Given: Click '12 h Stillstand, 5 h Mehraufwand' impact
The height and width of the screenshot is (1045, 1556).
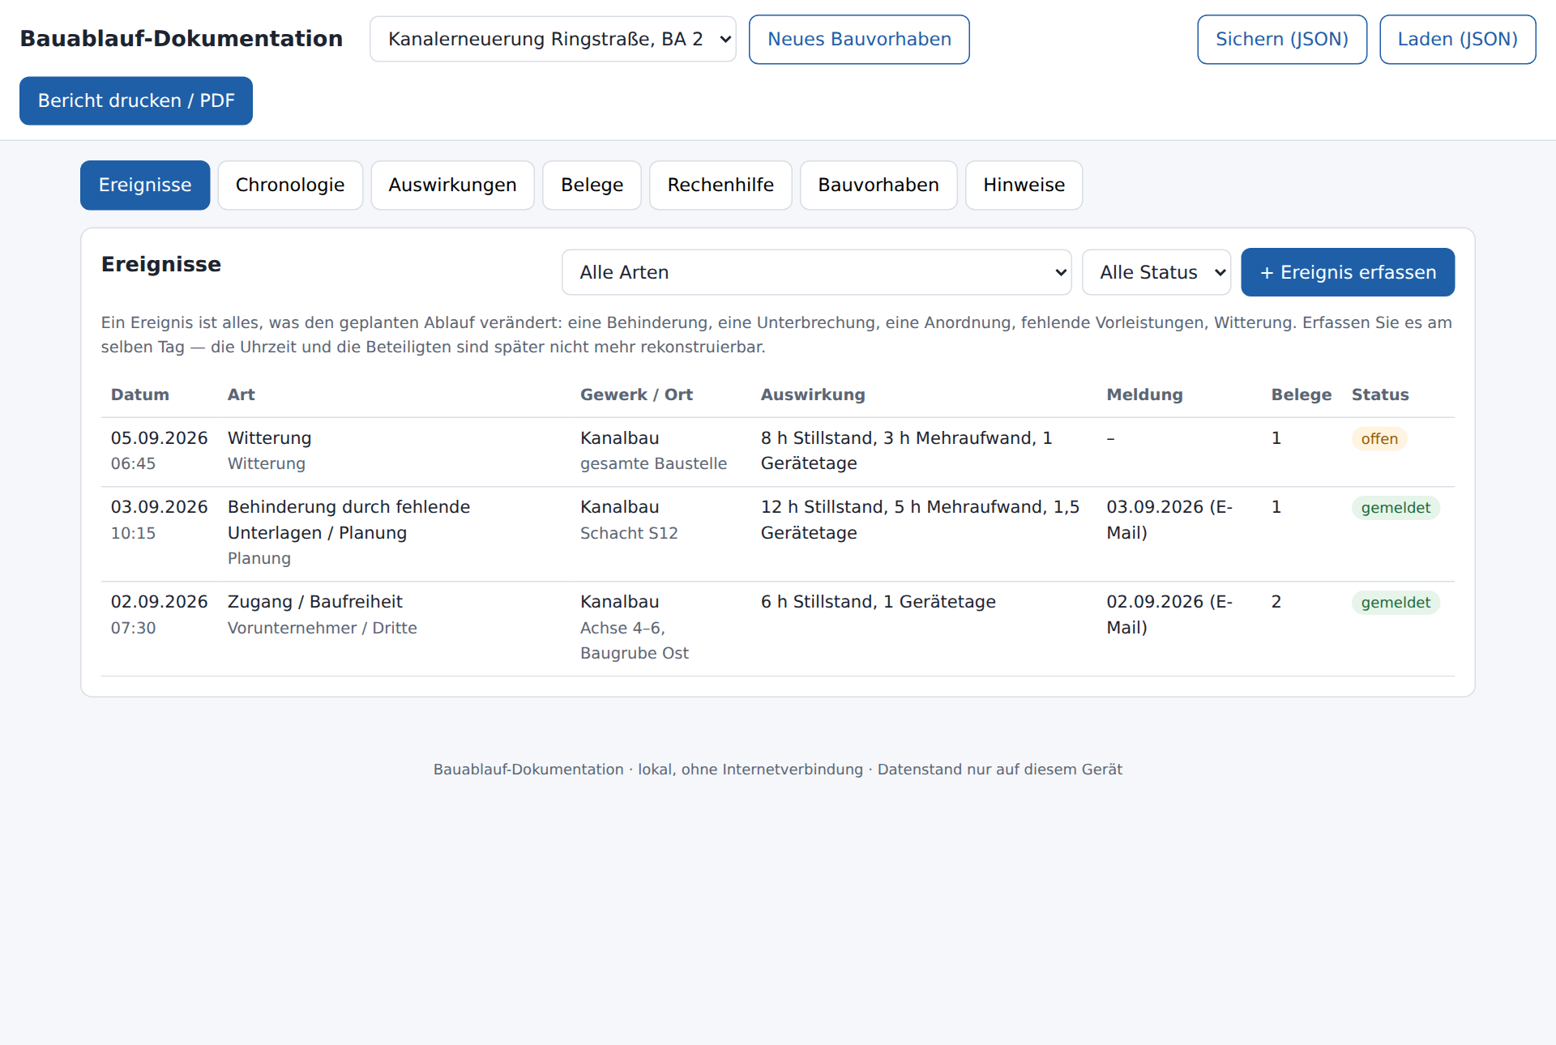Looking at the screenshot, I should [921, 520].
